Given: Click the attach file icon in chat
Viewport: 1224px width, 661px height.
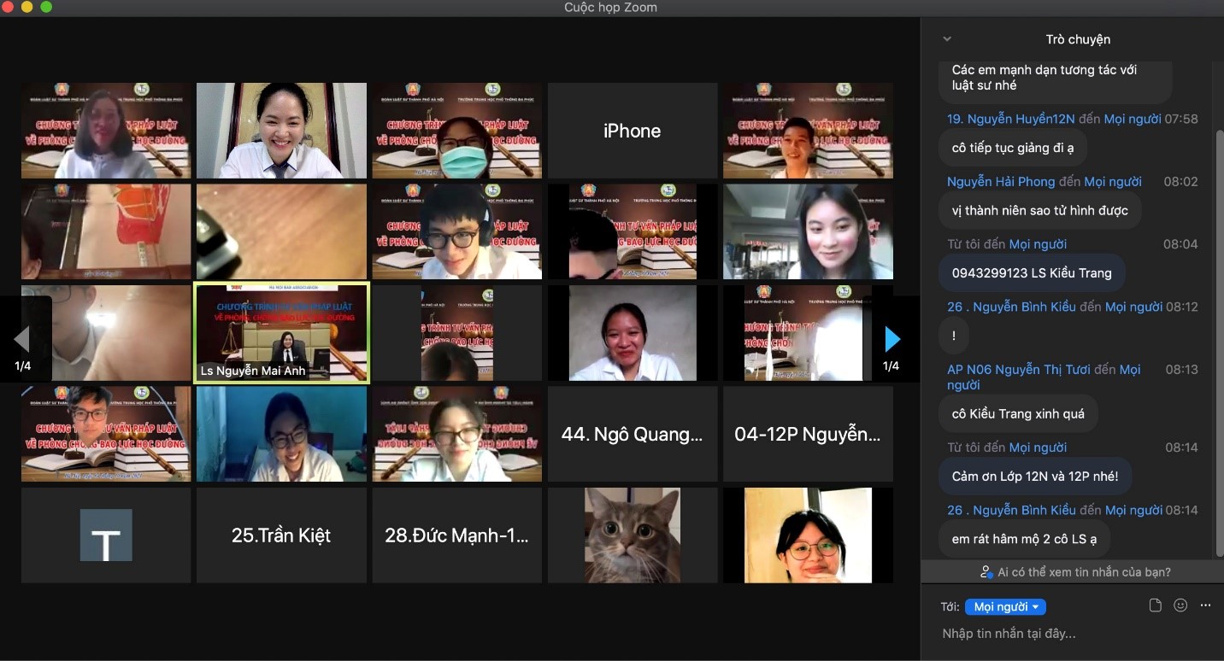Looking at the screenshot, I should pos(1156,605).
